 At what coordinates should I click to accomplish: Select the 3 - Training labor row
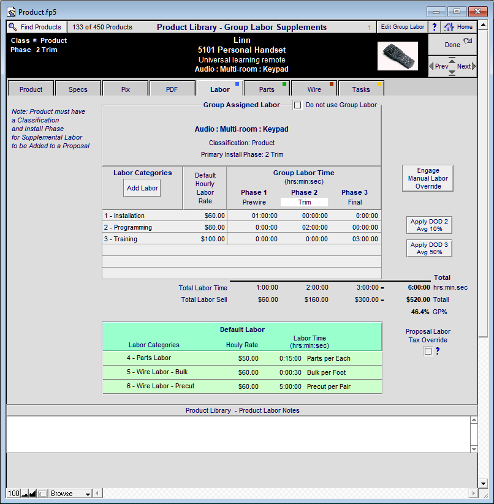coord(242,239)
